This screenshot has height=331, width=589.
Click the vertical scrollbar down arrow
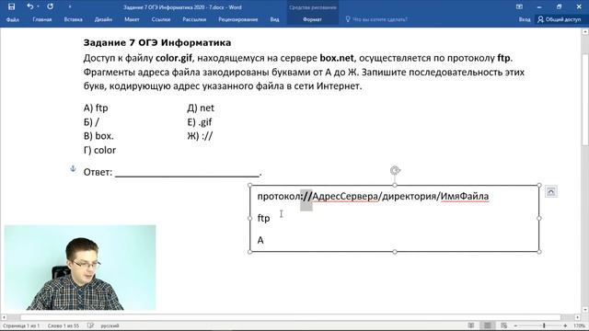tap(585, 310)
